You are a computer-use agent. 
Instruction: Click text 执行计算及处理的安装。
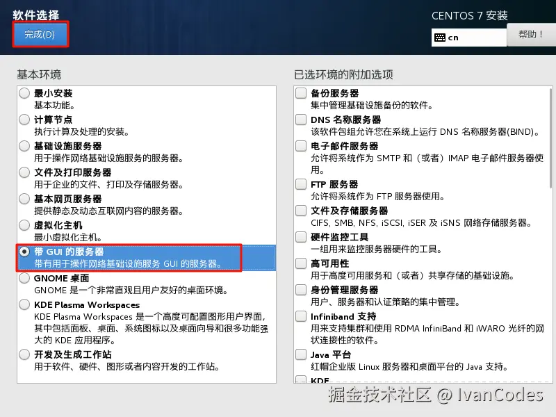coord(81,132)
